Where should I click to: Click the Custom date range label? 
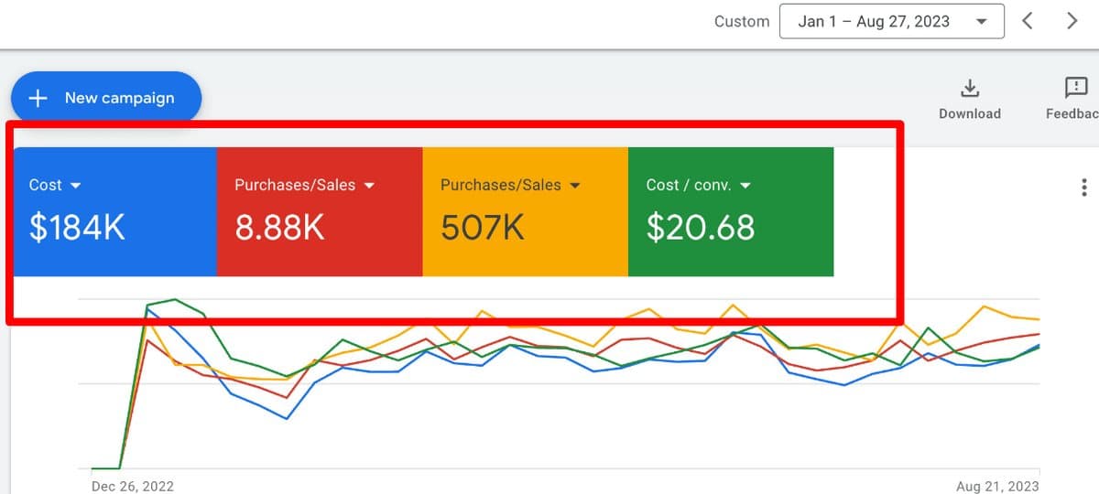[742, 21]
